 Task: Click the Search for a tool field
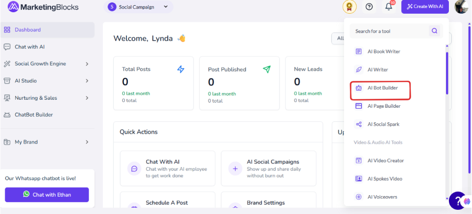click(x=390, y=31)
